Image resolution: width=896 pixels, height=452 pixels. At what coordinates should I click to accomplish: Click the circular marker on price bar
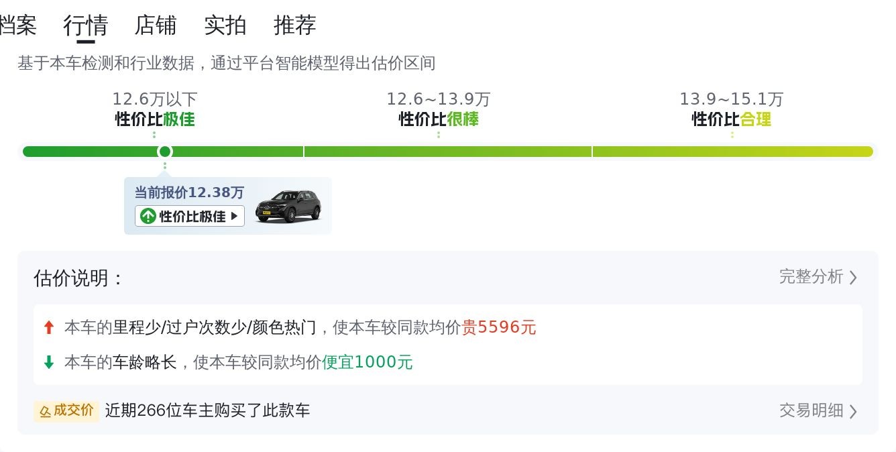point(165,152)
